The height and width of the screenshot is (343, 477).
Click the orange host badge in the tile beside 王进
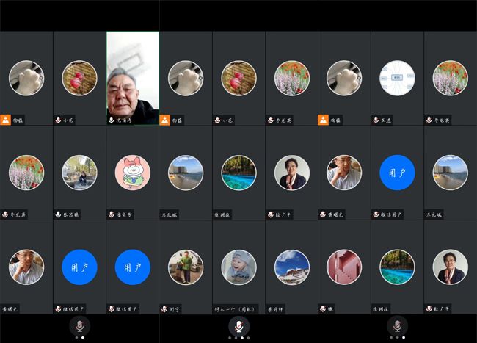point(323,120)
